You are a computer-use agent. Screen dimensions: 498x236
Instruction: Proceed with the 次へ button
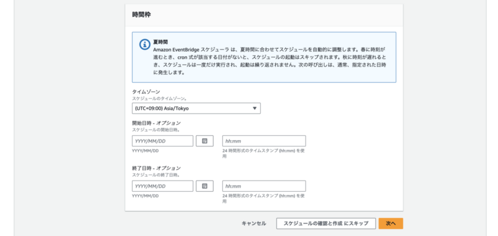391,224
